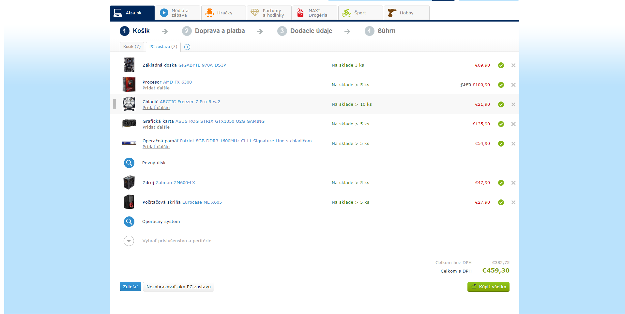625x314 pixels.
Task: Click the Košík step one heading
Action: coord(135,31)
